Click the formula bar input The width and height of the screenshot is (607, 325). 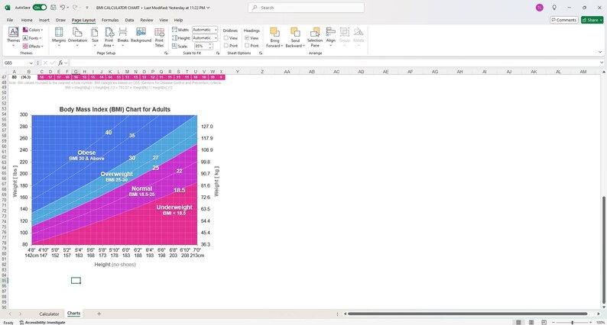(x=333, y=63)
